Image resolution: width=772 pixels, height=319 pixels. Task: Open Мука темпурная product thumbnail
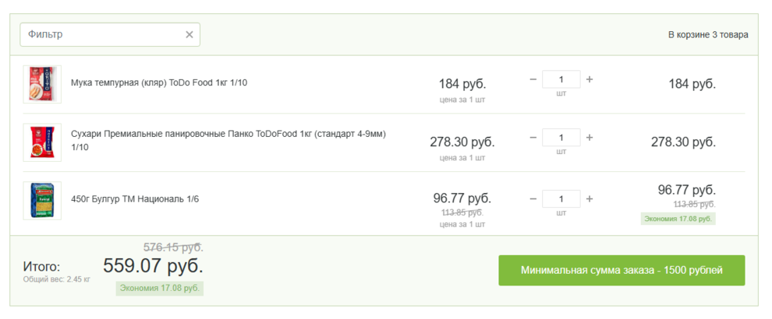point(42,84)
